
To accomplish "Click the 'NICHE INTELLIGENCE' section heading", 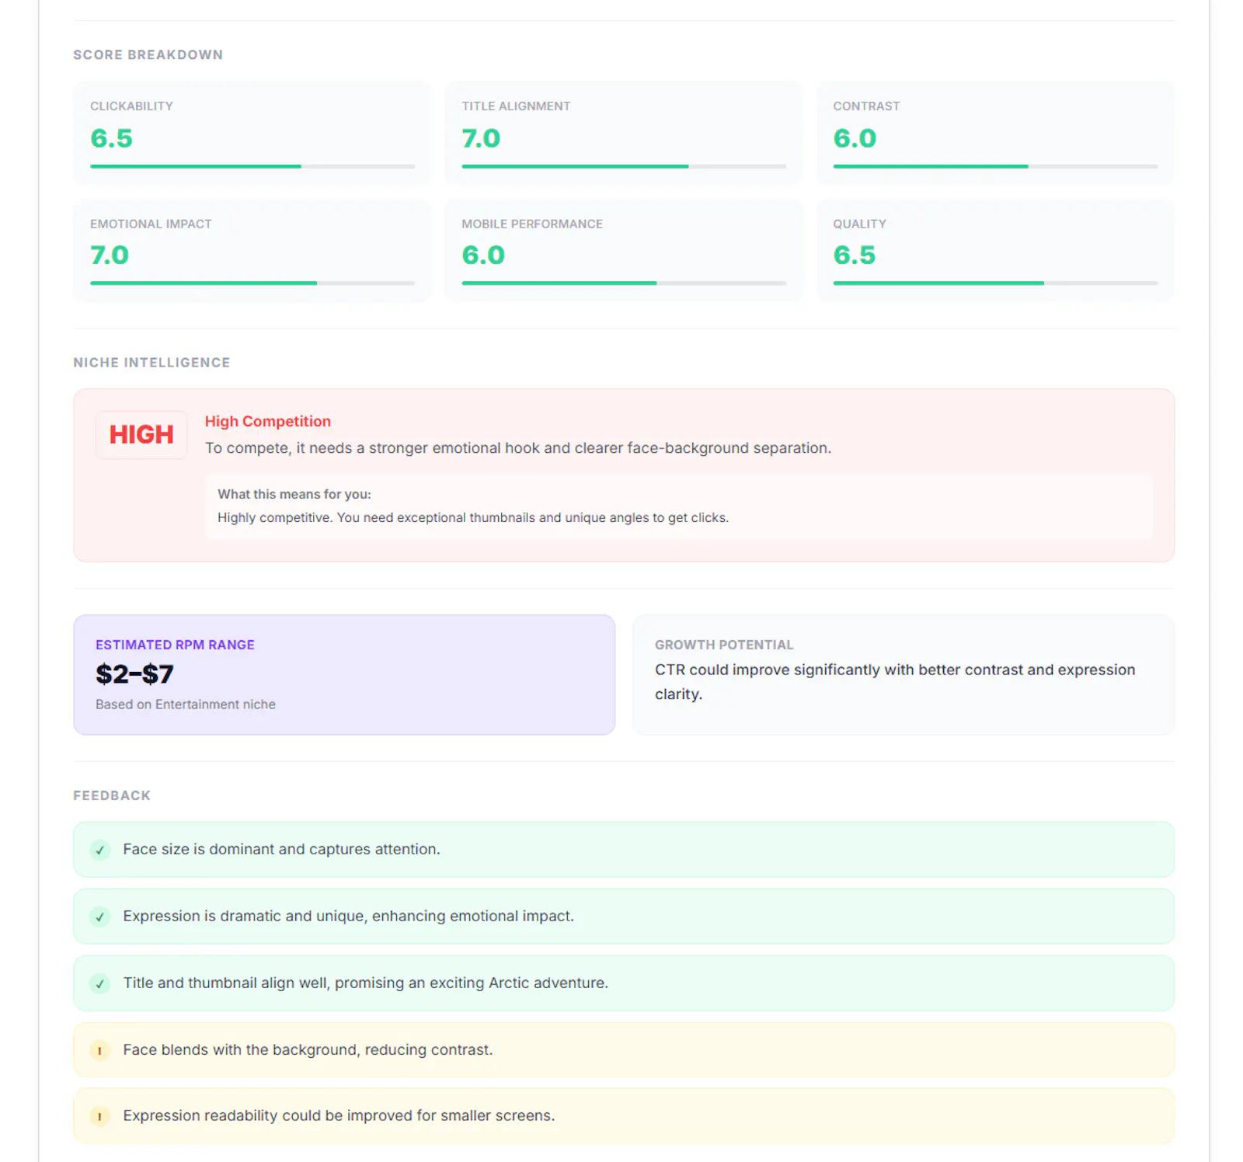I will pyautogui.click(x=151, y=363).
